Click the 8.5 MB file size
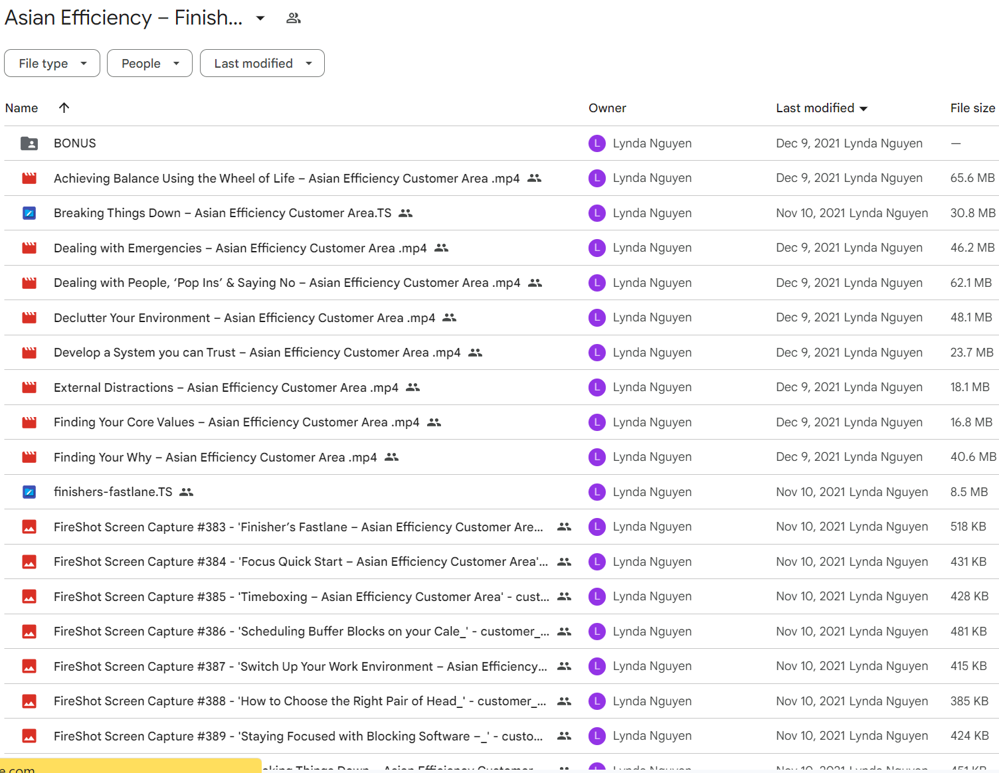The width and height of the screenshot is (999, 773). pyautogui.click(x=969, y=492)
